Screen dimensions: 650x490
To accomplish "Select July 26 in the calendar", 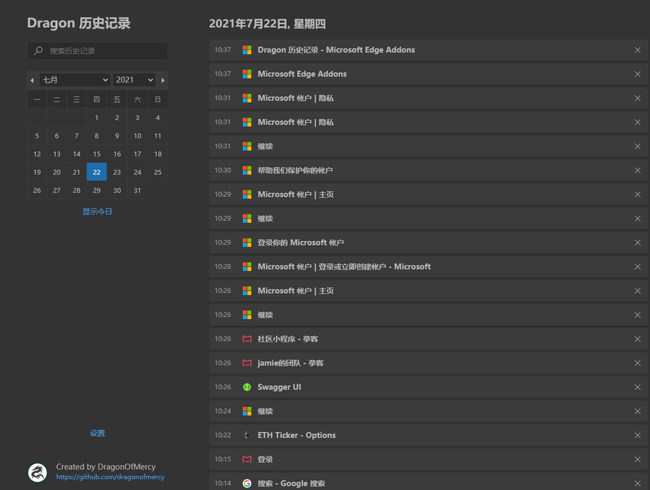I will (x=37, y=190).
